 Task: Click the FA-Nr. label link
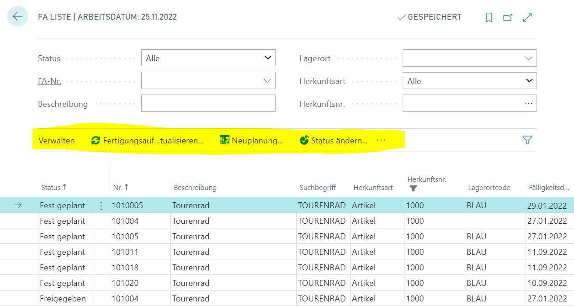49,81
